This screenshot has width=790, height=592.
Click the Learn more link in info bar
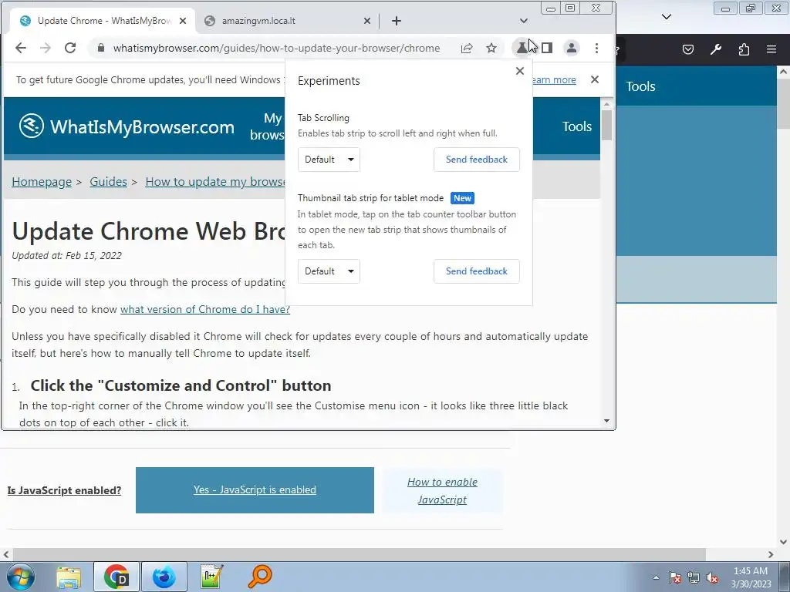coord(554,79)
